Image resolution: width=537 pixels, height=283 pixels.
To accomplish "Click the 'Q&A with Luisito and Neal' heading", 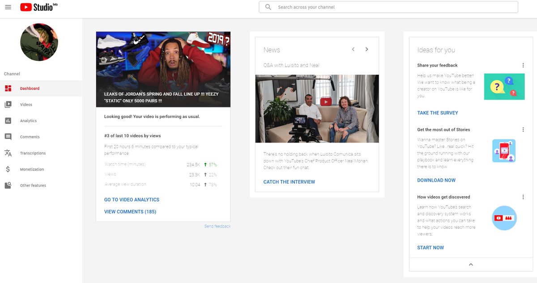I will 291,65.
